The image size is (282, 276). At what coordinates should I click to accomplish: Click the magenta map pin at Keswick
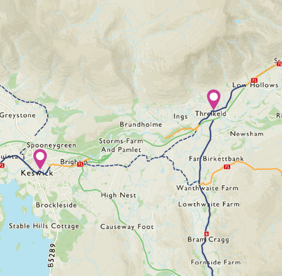40,159
